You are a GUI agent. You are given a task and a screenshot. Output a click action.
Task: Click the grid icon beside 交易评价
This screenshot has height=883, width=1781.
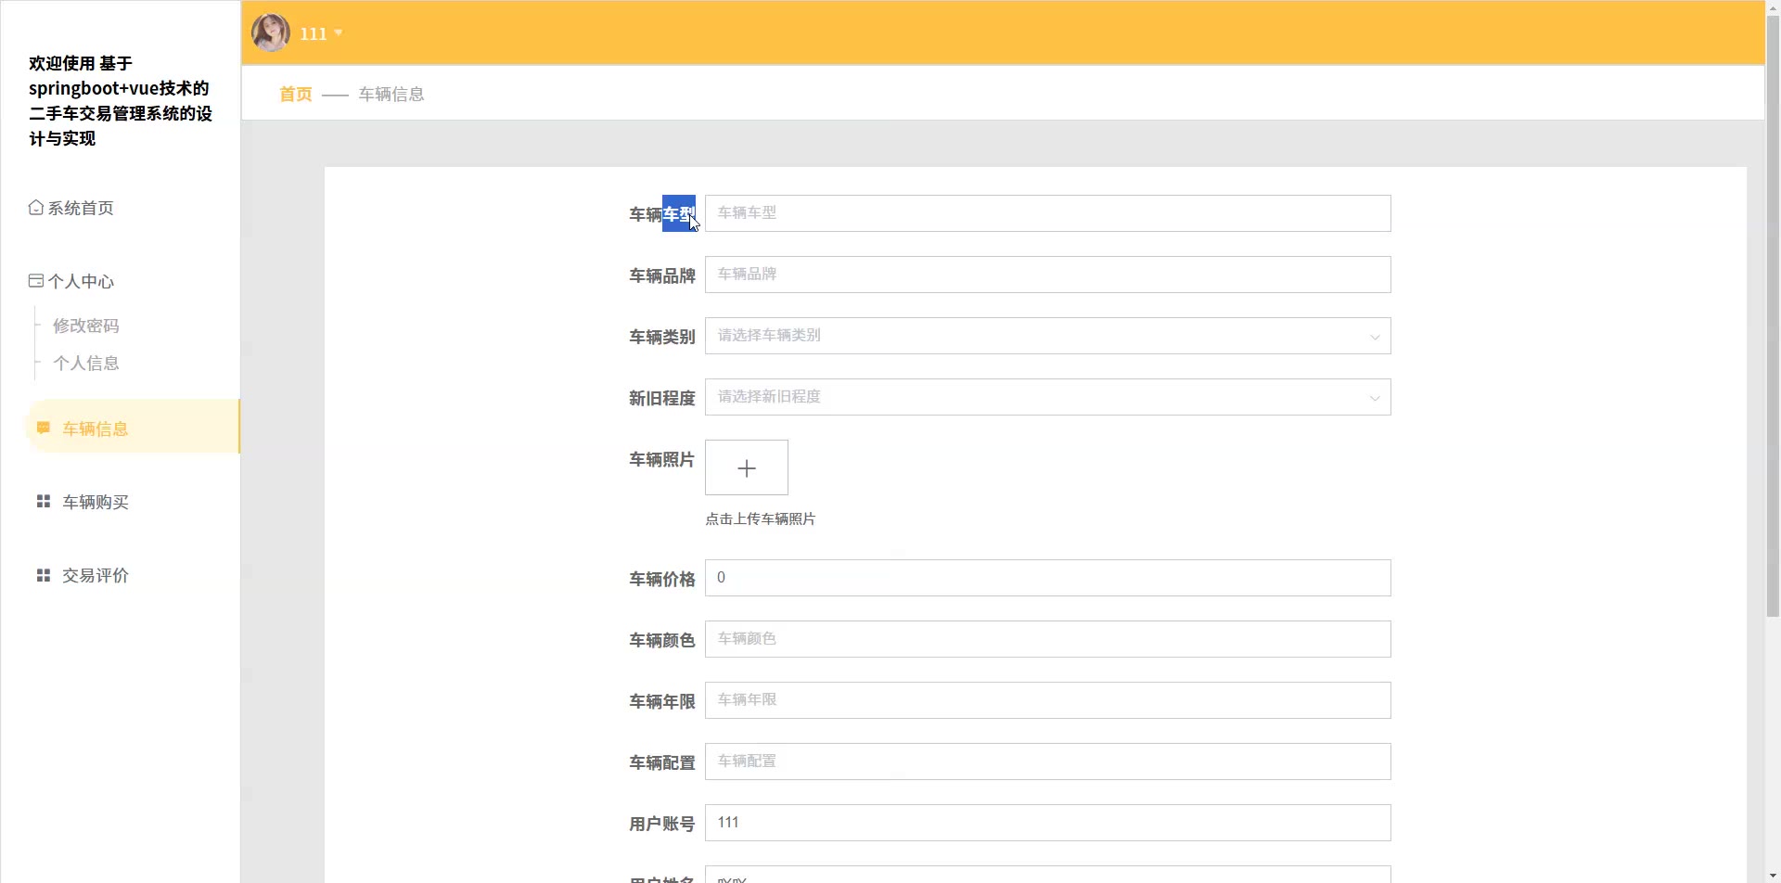pyautogui.click(x=44, y=575)
